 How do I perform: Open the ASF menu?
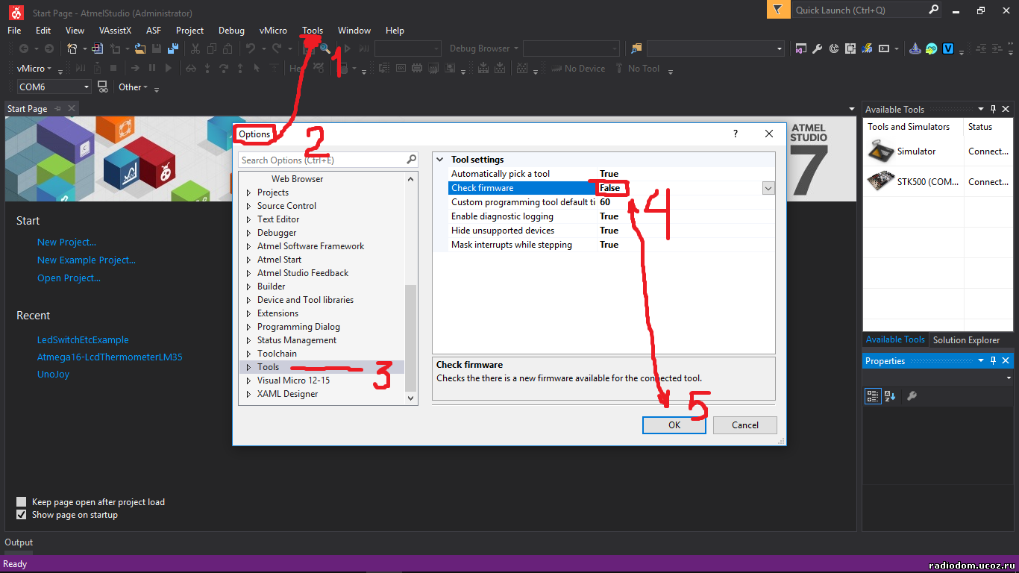pos(154,31)
